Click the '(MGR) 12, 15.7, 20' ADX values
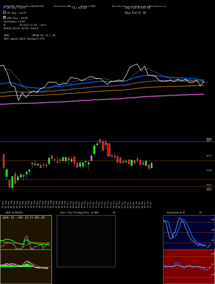The image size is (215, 284). [43, 35]
